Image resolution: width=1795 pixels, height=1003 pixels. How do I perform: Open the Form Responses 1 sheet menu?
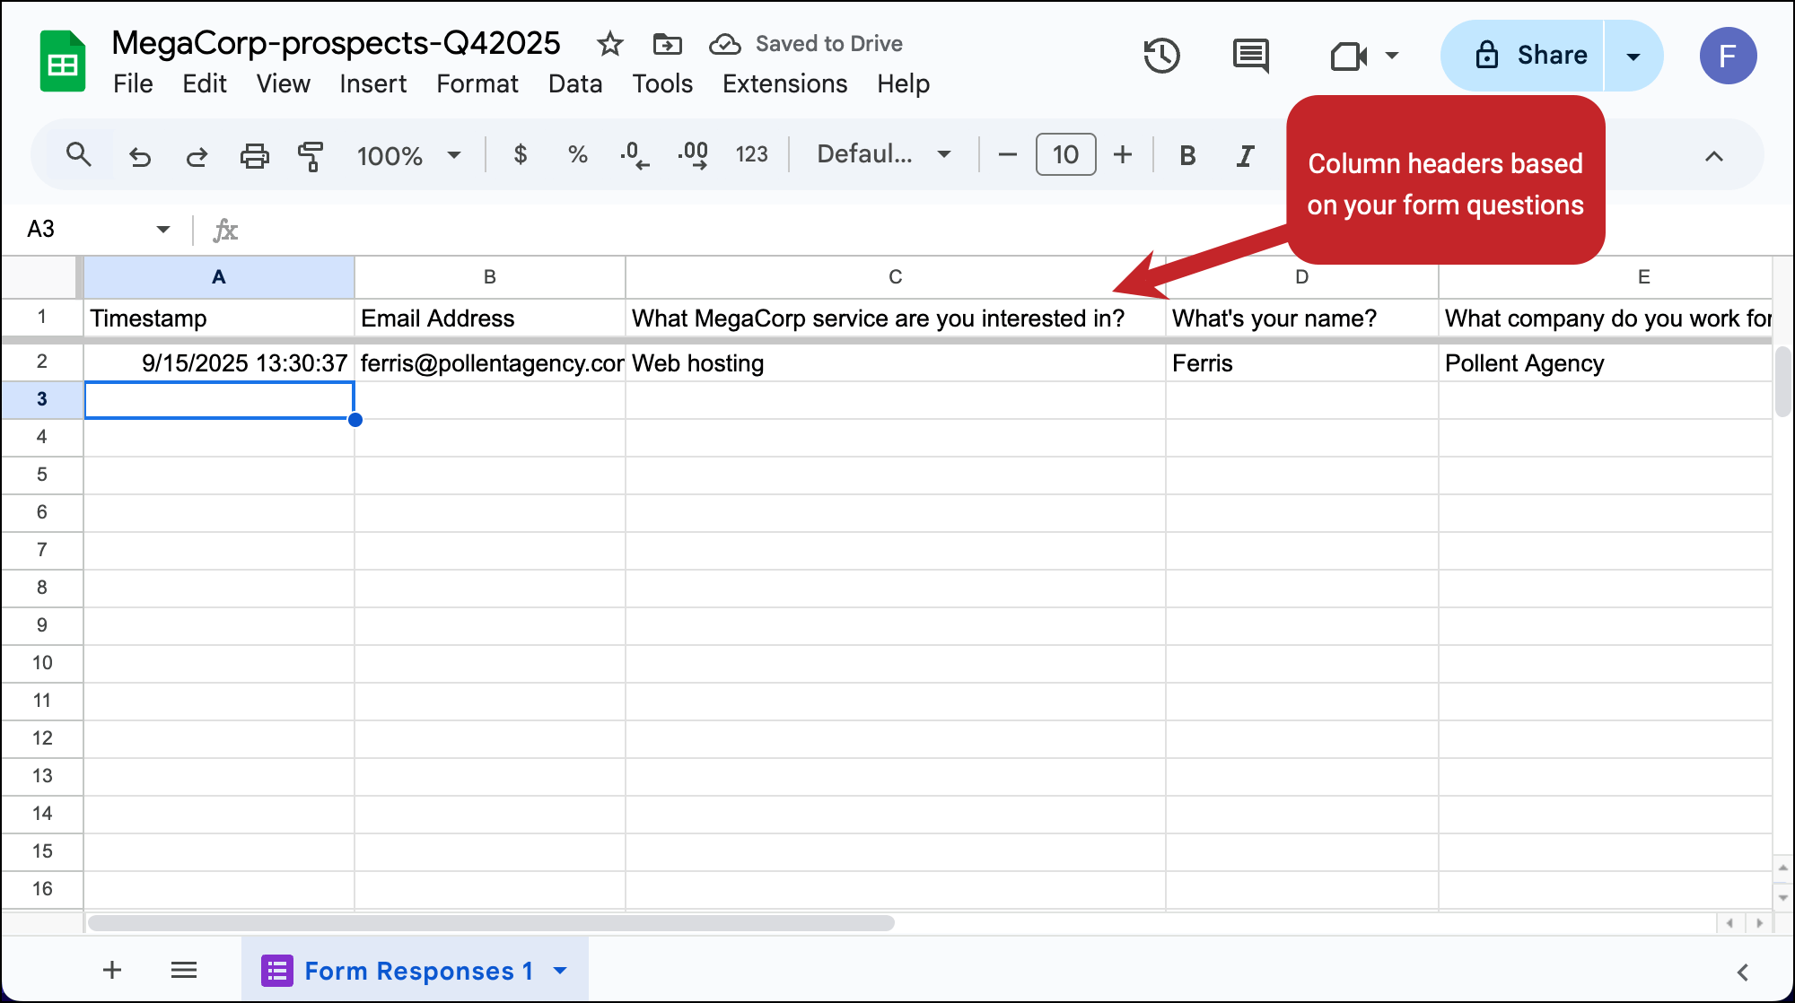[561, 970]
